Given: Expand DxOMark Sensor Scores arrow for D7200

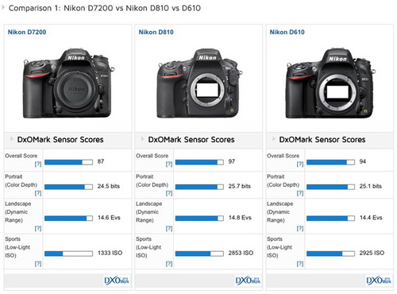Looking at the screenshot, I should pyautogui.click(x=11, y=139).
